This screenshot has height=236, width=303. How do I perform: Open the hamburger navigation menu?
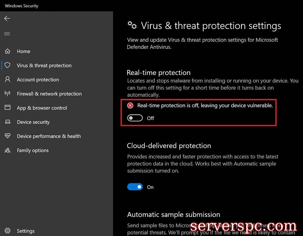[x=7, y=34]
